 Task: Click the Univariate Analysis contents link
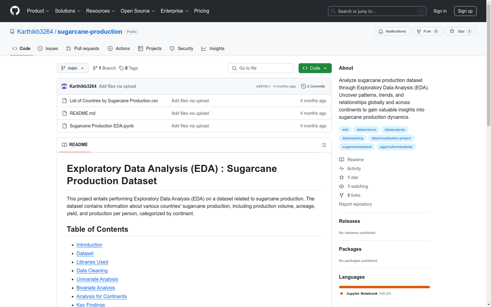[x=97, y=279]
